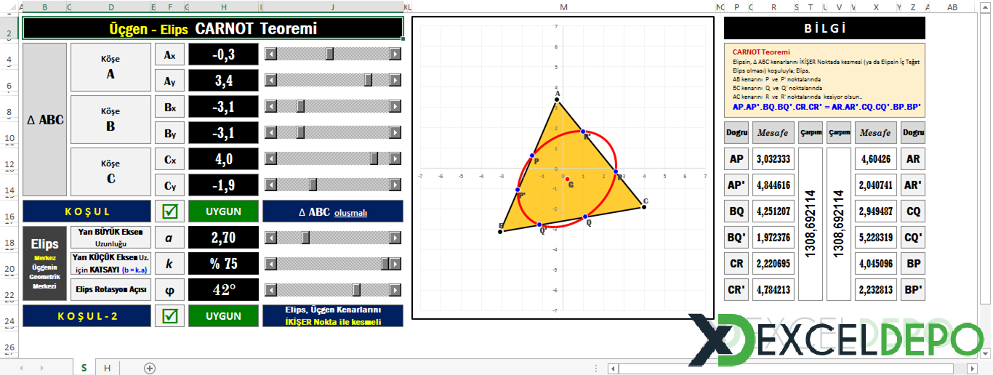Click right arrow of the Cy scrollbar
The height and width of the screenshot is (375, 993).
pyautogui.click(x=395, y=185)
